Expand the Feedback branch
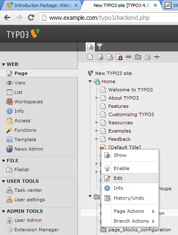The image size is (178, 235). (97, 139)
